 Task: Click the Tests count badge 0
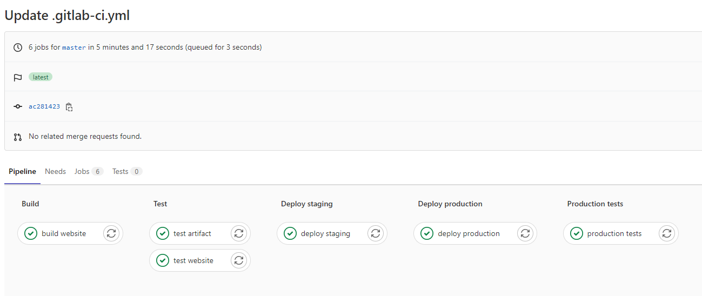(136, 172)
